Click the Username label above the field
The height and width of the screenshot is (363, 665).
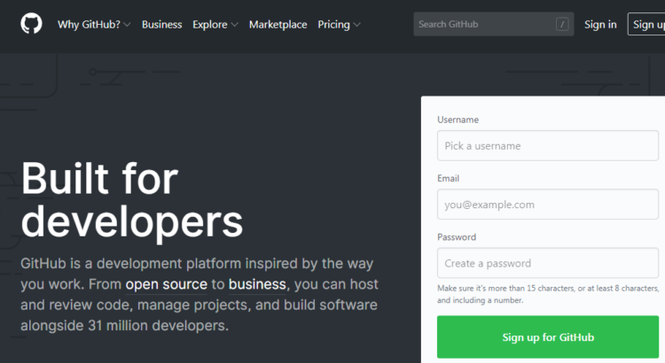[x=458, y=120]
